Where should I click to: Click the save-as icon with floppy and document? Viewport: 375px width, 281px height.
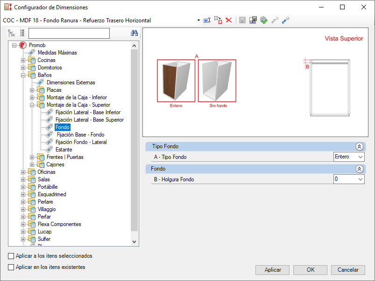(x=253, y=21)
